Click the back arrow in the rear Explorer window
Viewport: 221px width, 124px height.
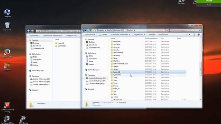(28, 31)
